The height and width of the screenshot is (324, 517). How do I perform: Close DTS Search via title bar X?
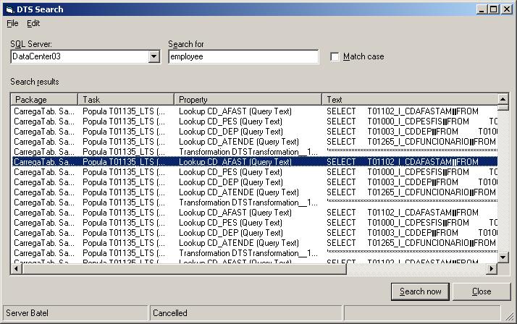506,9
